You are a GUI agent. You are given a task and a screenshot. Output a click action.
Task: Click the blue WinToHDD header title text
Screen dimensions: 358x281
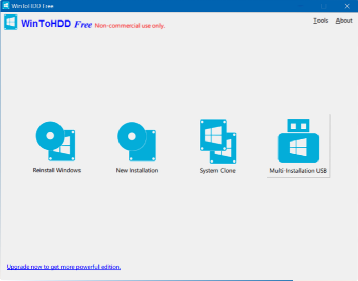click(46, 24)
